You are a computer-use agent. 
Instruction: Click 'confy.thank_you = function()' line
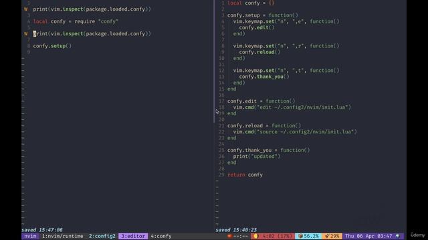pyautogui.click(x=269, y=150)
